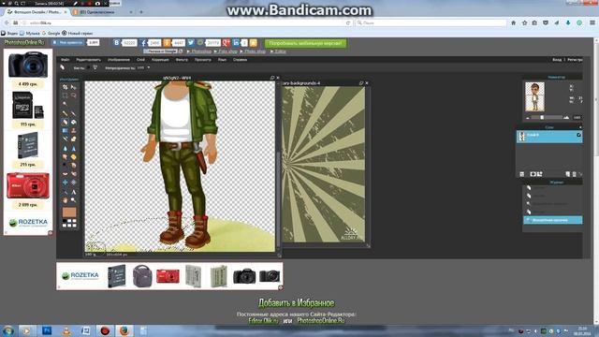Pick the Paint Bucket tool
This screenshot has height=337, width=599.
pyautogui.click(x=73, y=123)
